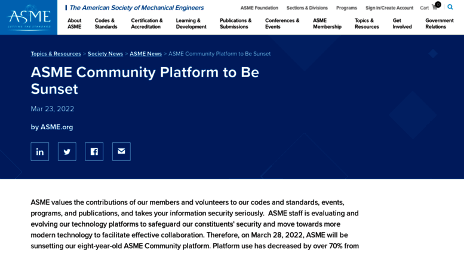464x253 pixels.
Task: Click the paragraph starting ASME values the contributions
Action: [x=195, y=224]
